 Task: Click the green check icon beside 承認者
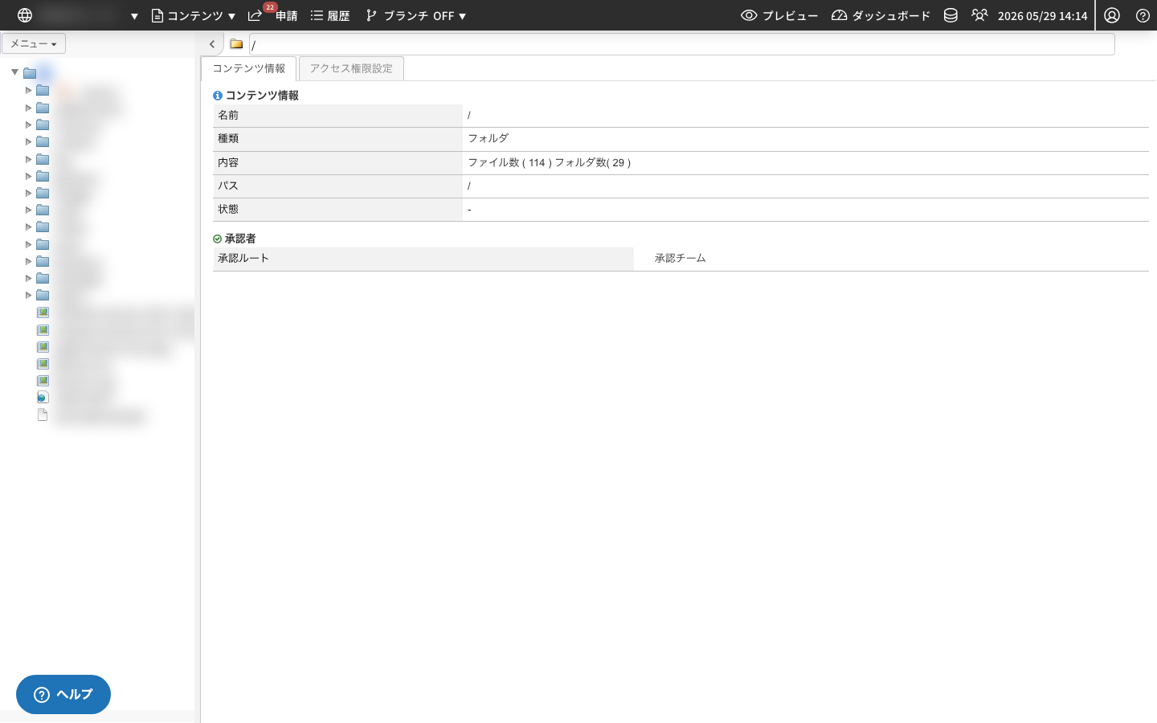point(217,239)
